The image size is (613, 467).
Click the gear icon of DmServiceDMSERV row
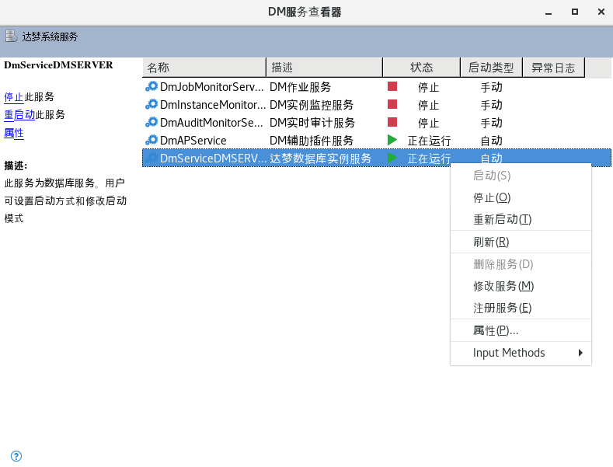point(152,158)
